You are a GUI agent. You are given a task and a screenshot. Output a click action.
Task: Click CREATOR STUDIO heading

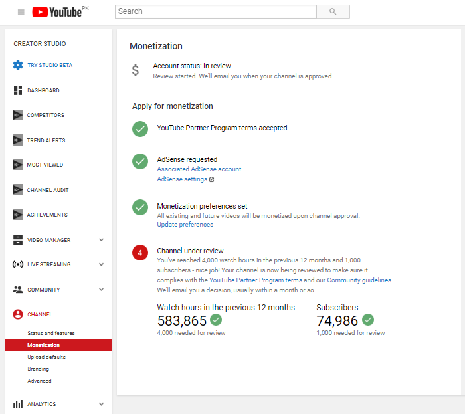click(x=40, y=44)
